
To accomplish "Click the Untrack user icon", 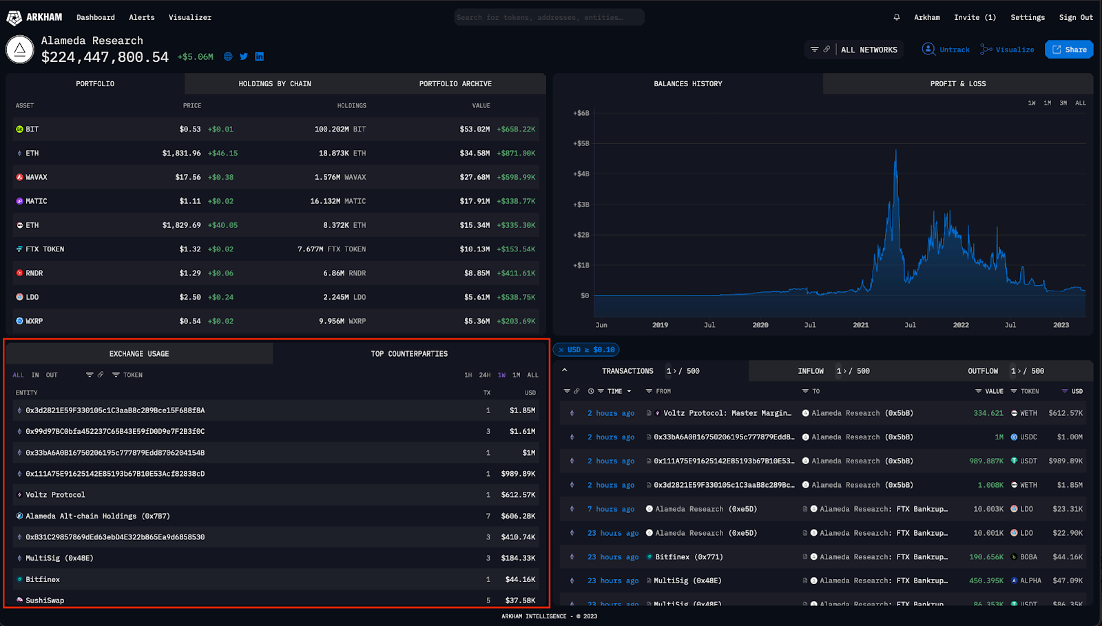I will point(928,49).
